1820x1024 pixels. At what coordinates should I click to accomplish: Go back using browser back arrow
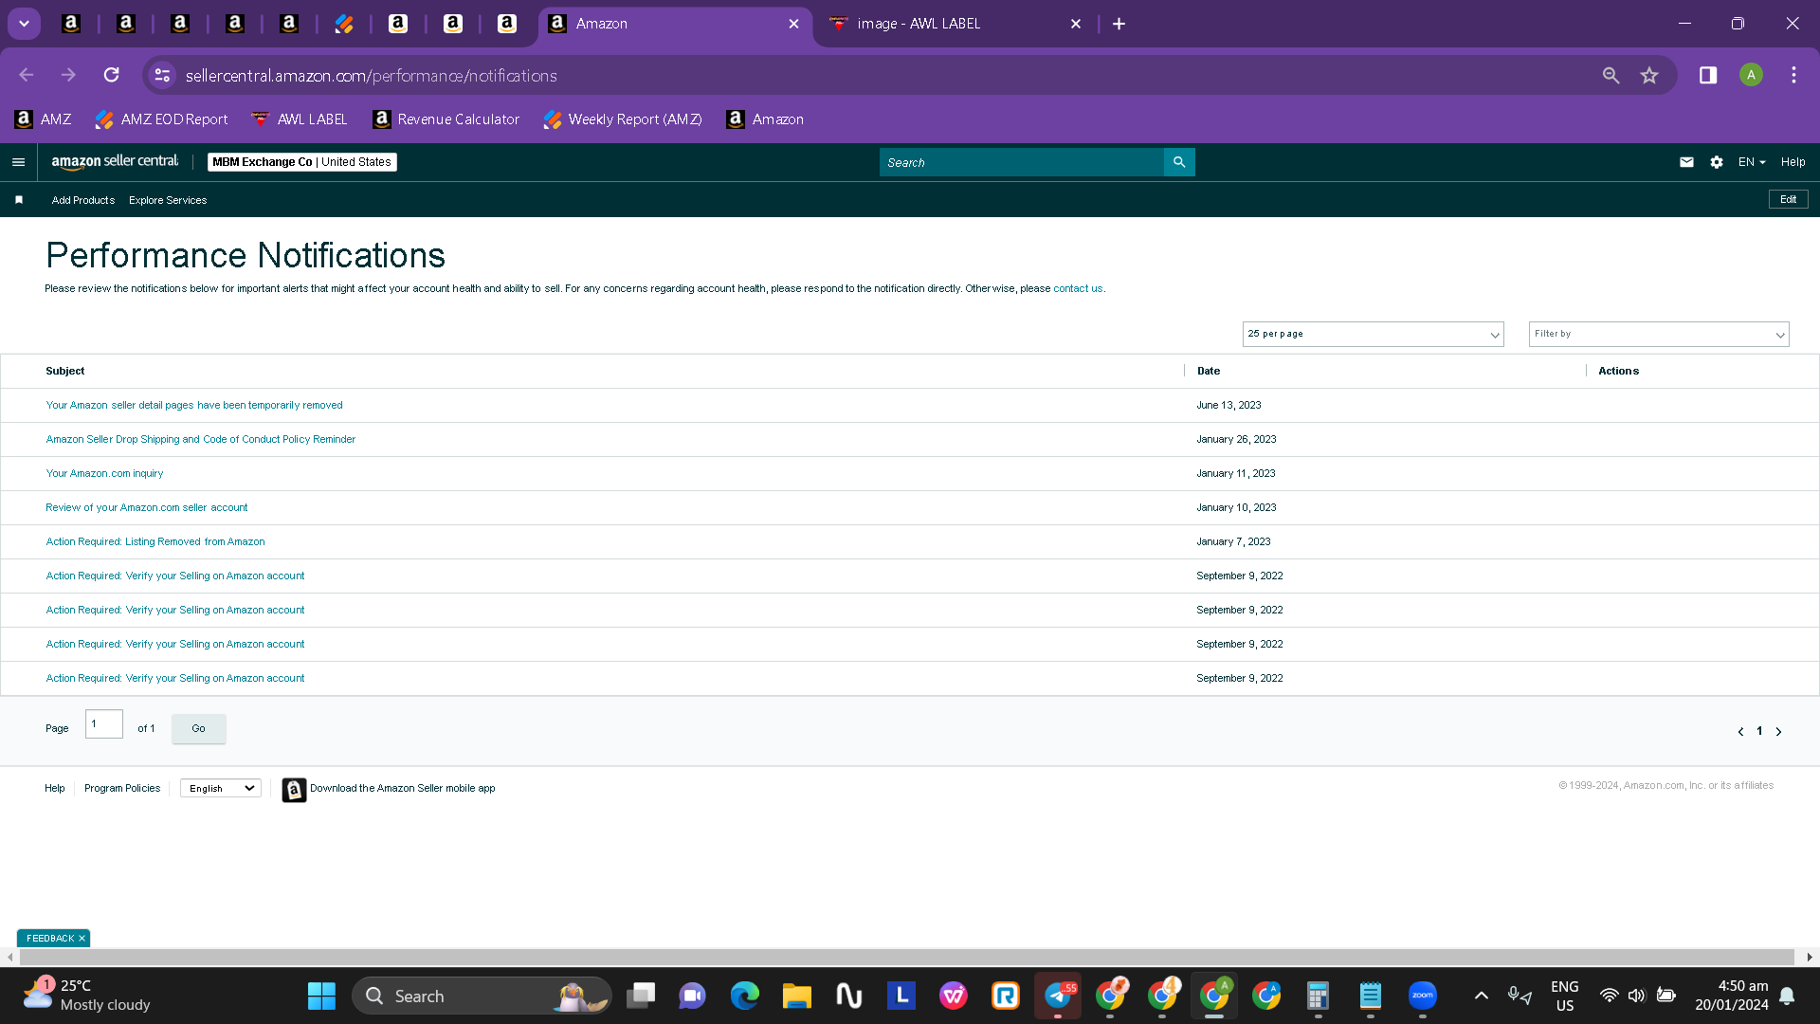coord(27,75)
